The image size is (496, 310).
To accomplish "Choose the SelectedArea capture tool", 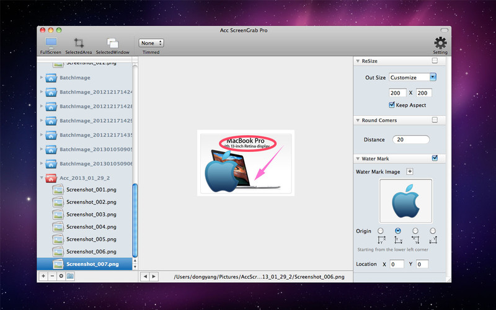I will [x=79, y=46].
